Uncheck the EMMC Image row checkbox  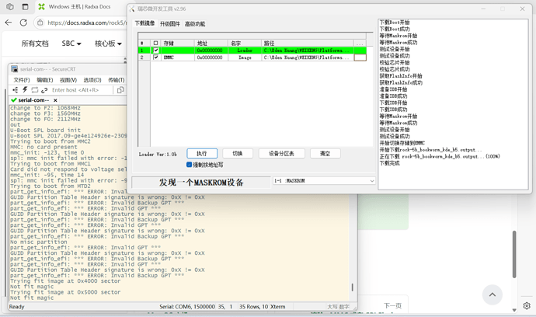point(156,57)
